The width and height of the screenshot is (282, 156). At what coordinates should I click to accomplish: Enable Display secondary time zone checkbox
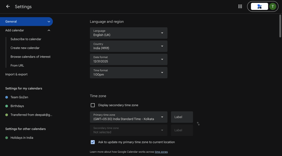tap(93, 105)
